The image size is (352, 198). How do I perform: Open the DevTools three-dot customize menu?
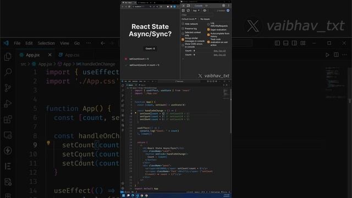pos(229,5)
